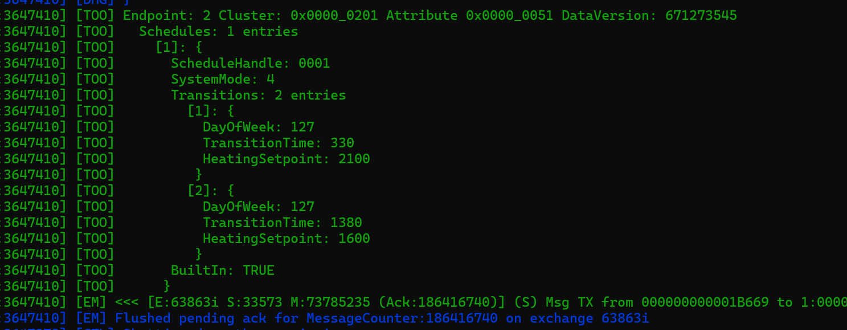Click DayOfWeek: 127 under transition [1]
The width and height of the screenshot is (847, 330).
258,127
